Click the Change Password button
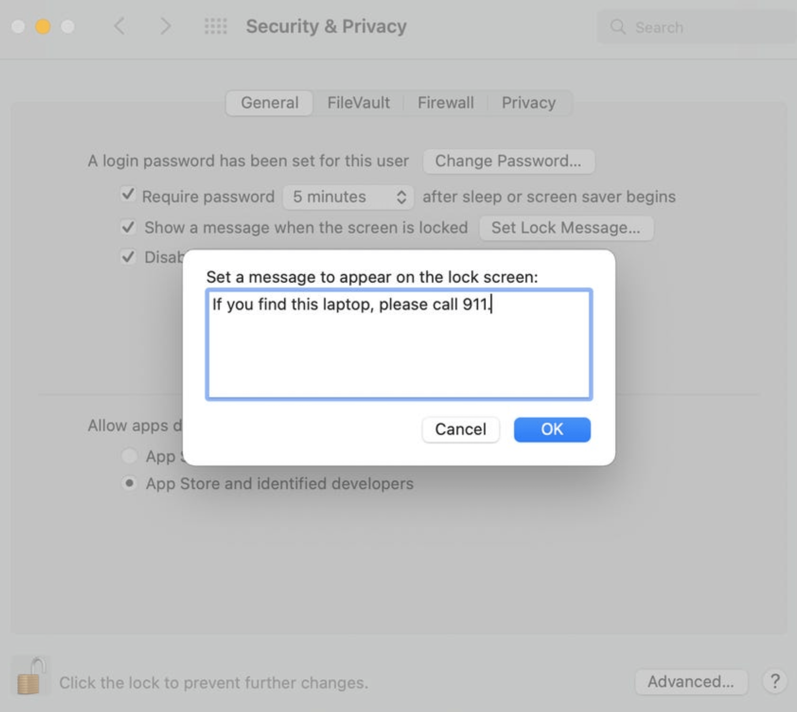 pyautogui.click(x=508, y=161)
